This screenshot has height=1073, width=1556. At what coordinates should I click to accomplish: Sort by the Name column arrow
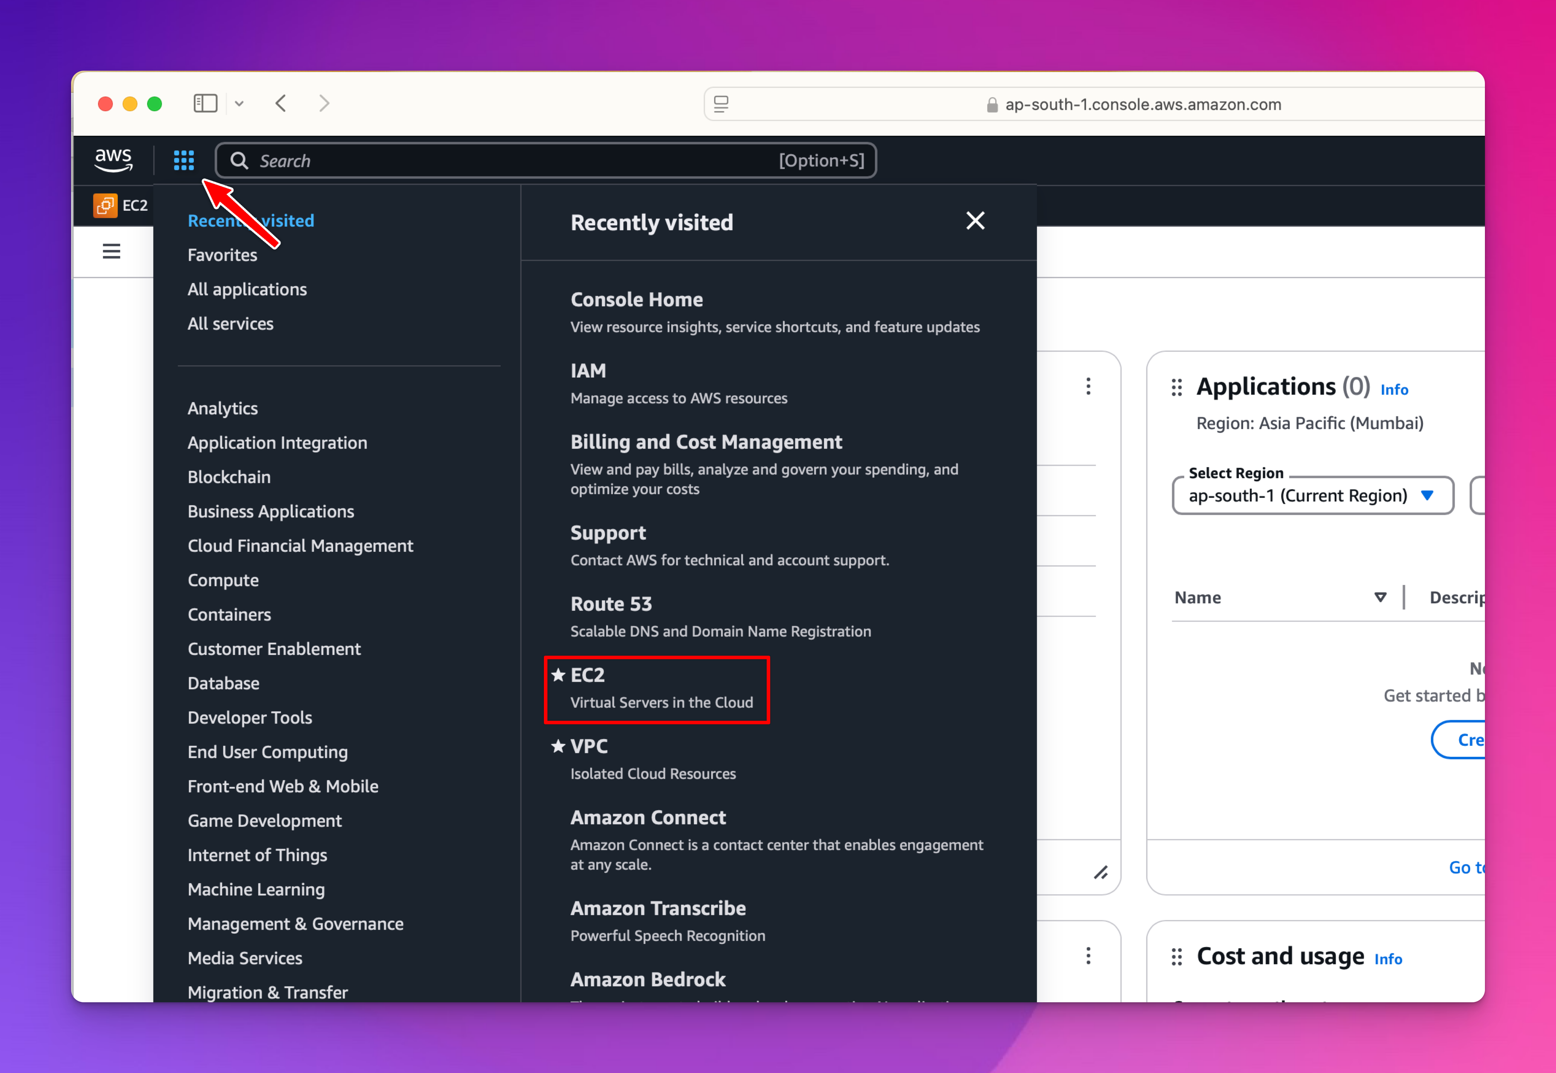click(1380, 598)
